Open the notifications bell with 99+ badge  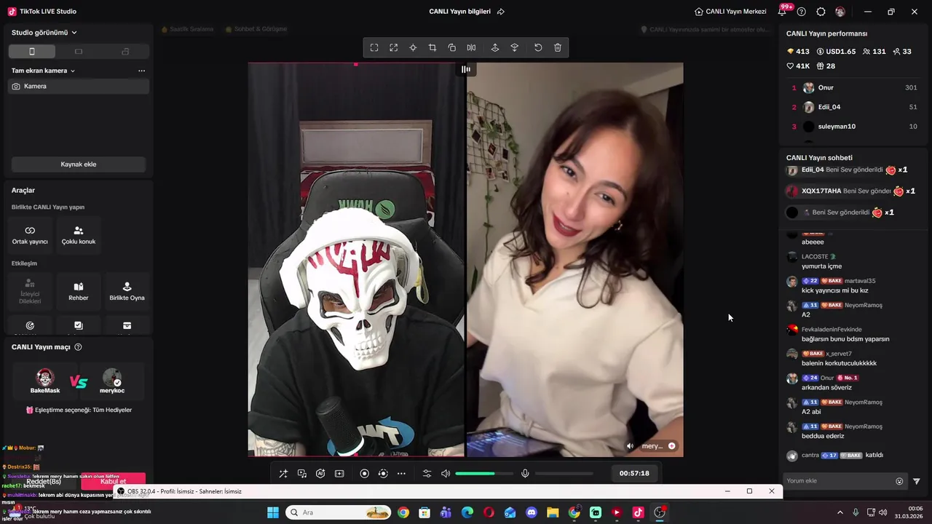(x=783, y=11)
